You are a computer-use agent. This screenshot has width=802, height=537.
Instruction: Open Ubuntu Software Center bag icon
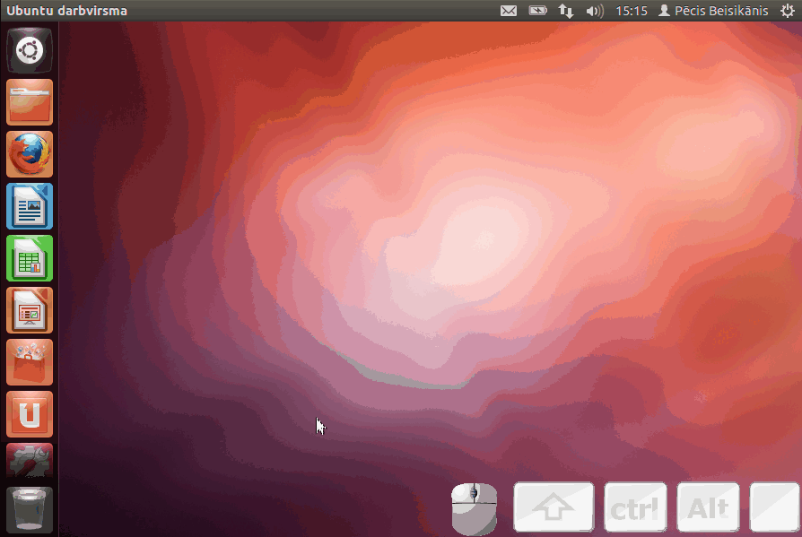(29, 362)
